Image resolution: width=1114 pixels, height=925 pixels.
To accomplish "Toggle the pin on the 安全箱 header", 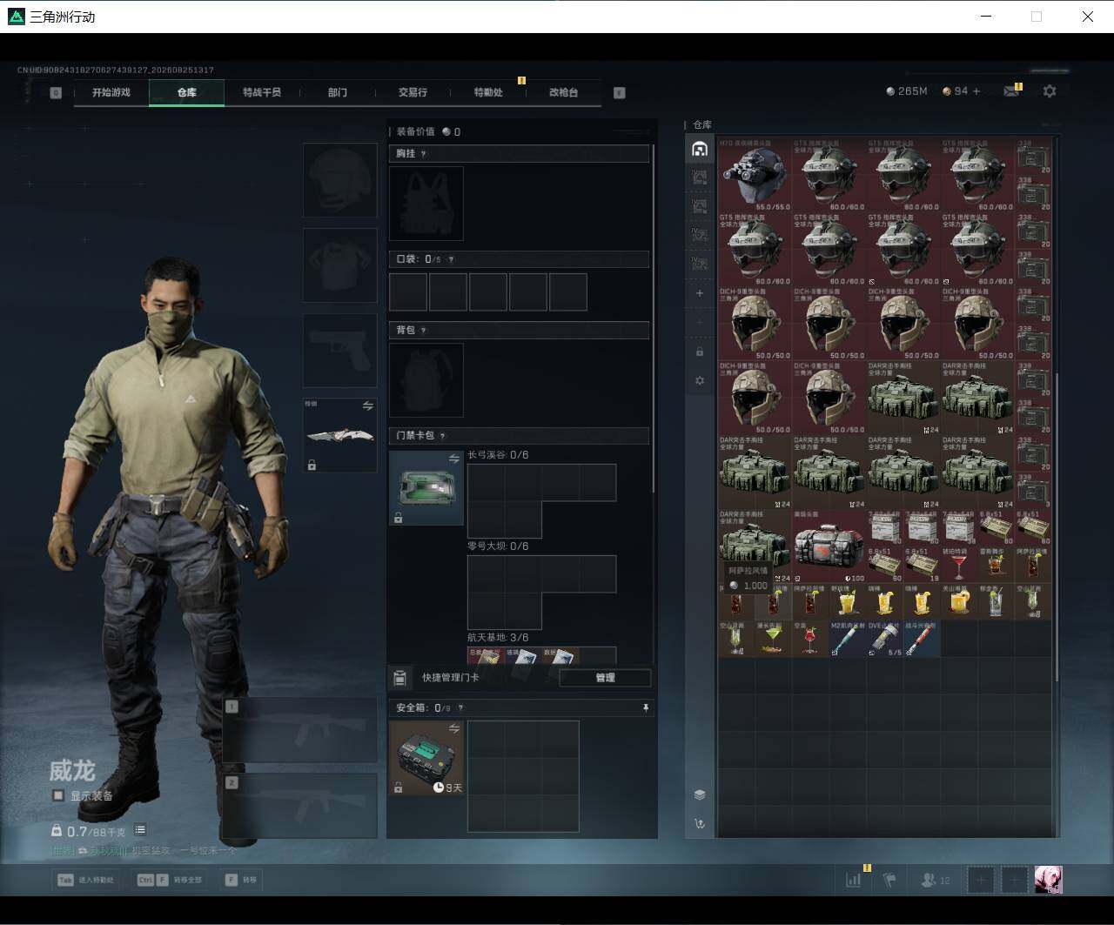I will point(646,708).
